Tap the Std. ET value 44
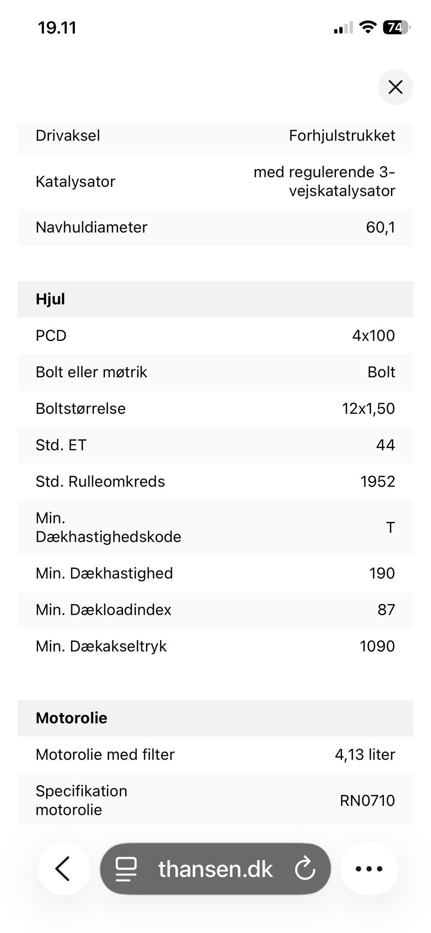 tap(385, 445)
